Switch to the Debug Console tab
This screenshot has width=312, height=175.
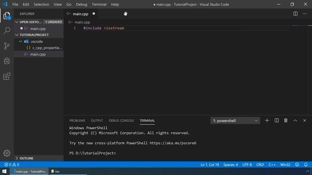click(121, 121)
